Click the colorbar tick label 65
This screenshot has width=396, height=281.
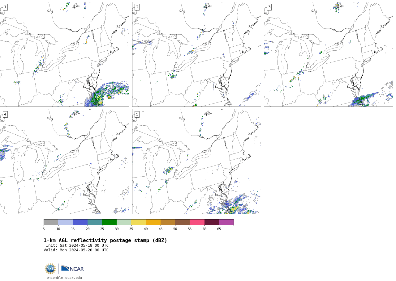tap(219, 229)
